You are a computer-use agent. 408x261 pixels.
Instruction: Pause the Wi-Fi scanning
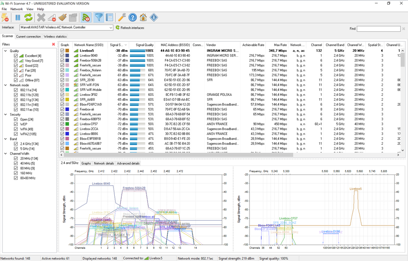[18, 17]
